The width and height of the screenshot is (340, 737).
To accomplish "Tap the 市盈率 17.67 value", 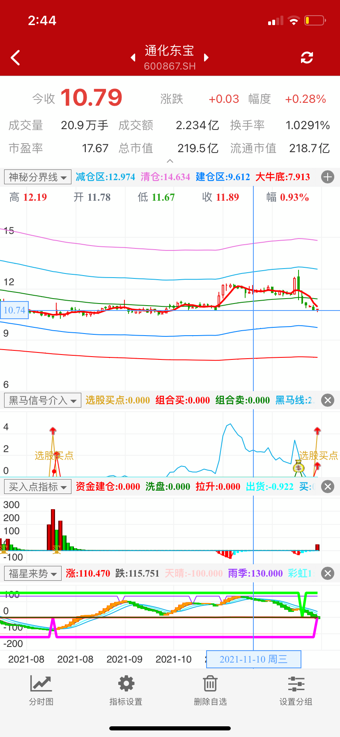I will [95, 148].
